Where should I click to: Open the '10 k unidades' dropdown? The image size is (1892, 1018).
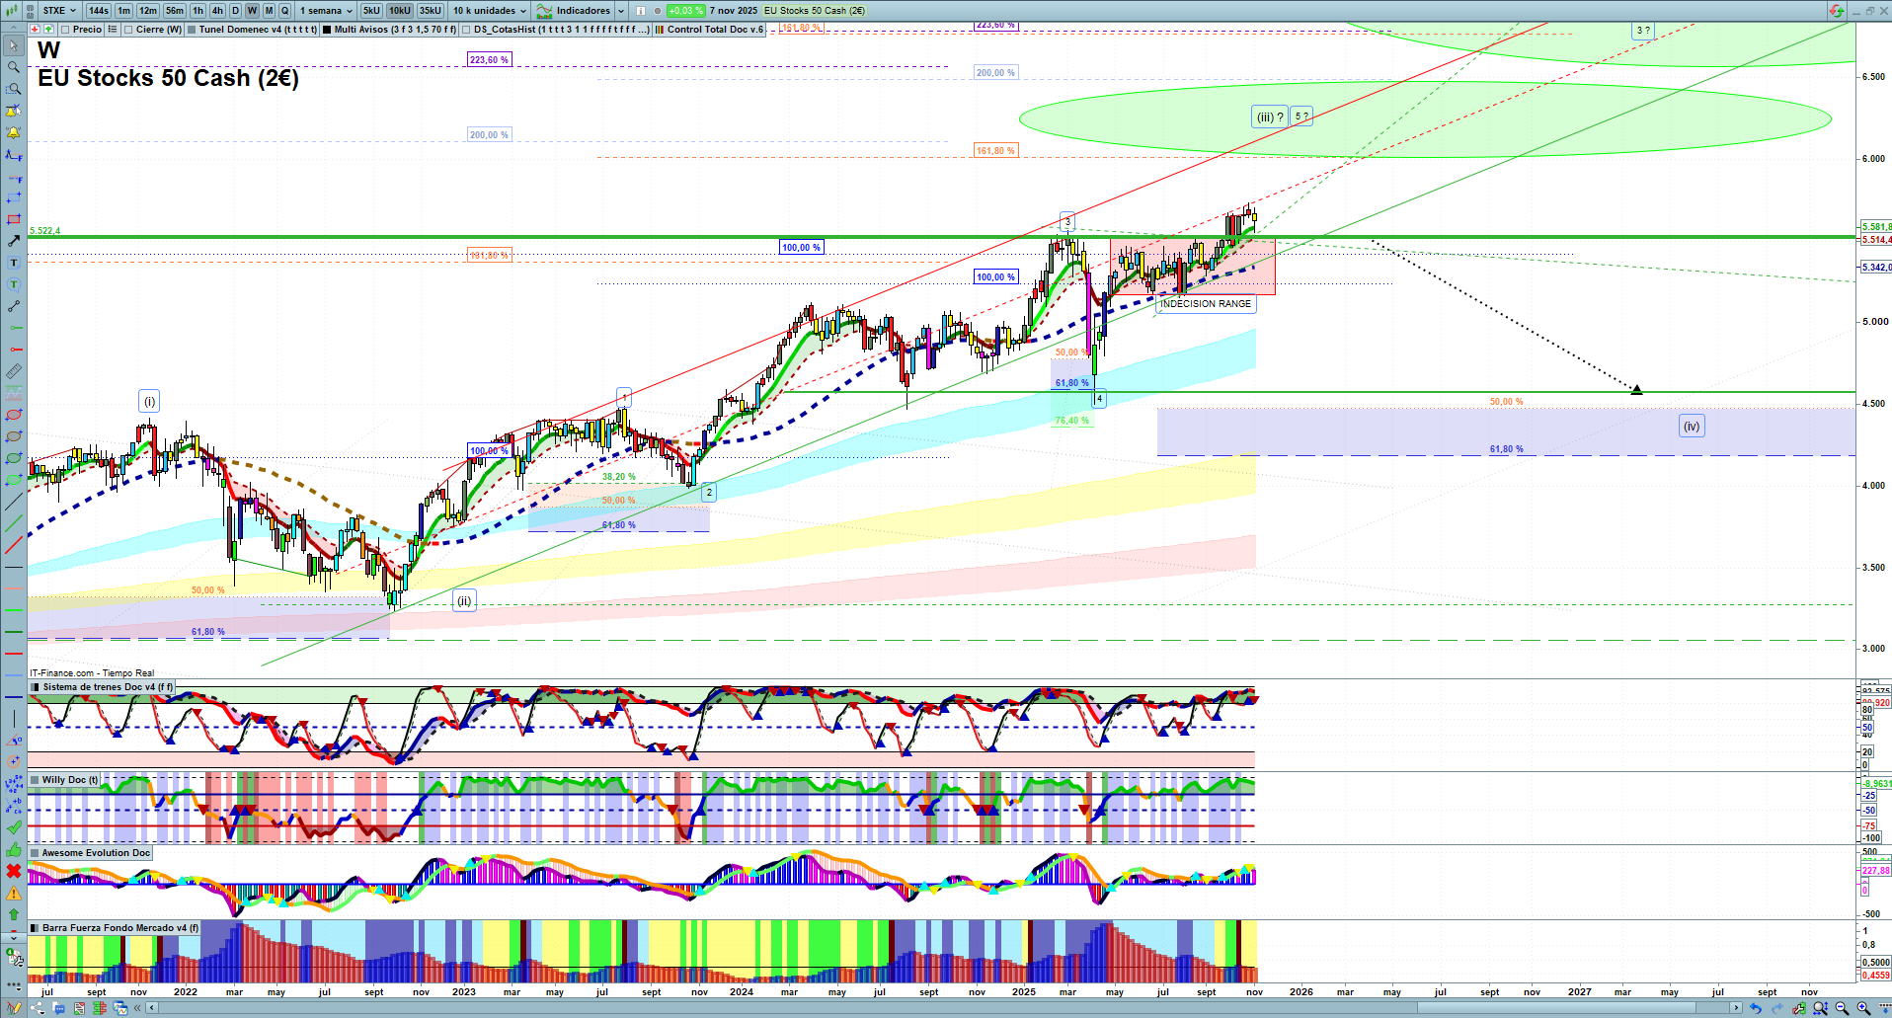pyautogui.click(x=490, y=11)
